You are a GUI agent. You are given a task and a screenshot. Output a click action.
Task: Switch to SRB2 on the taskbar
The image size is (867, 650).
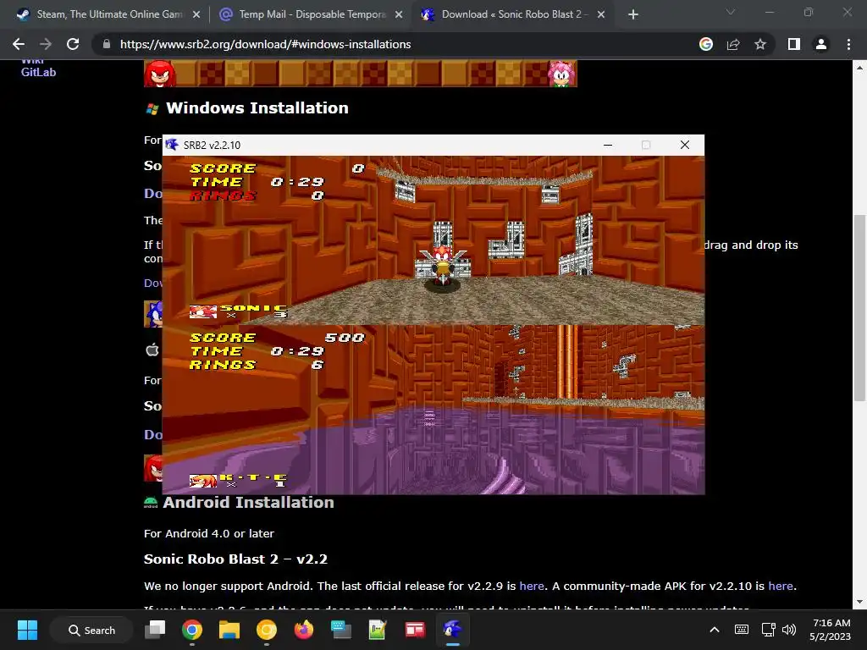452,630
